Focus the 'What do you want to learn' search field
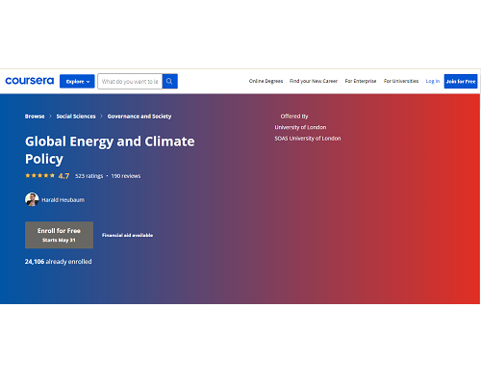Viewport: 481px width, 385px height. point(130,81)
